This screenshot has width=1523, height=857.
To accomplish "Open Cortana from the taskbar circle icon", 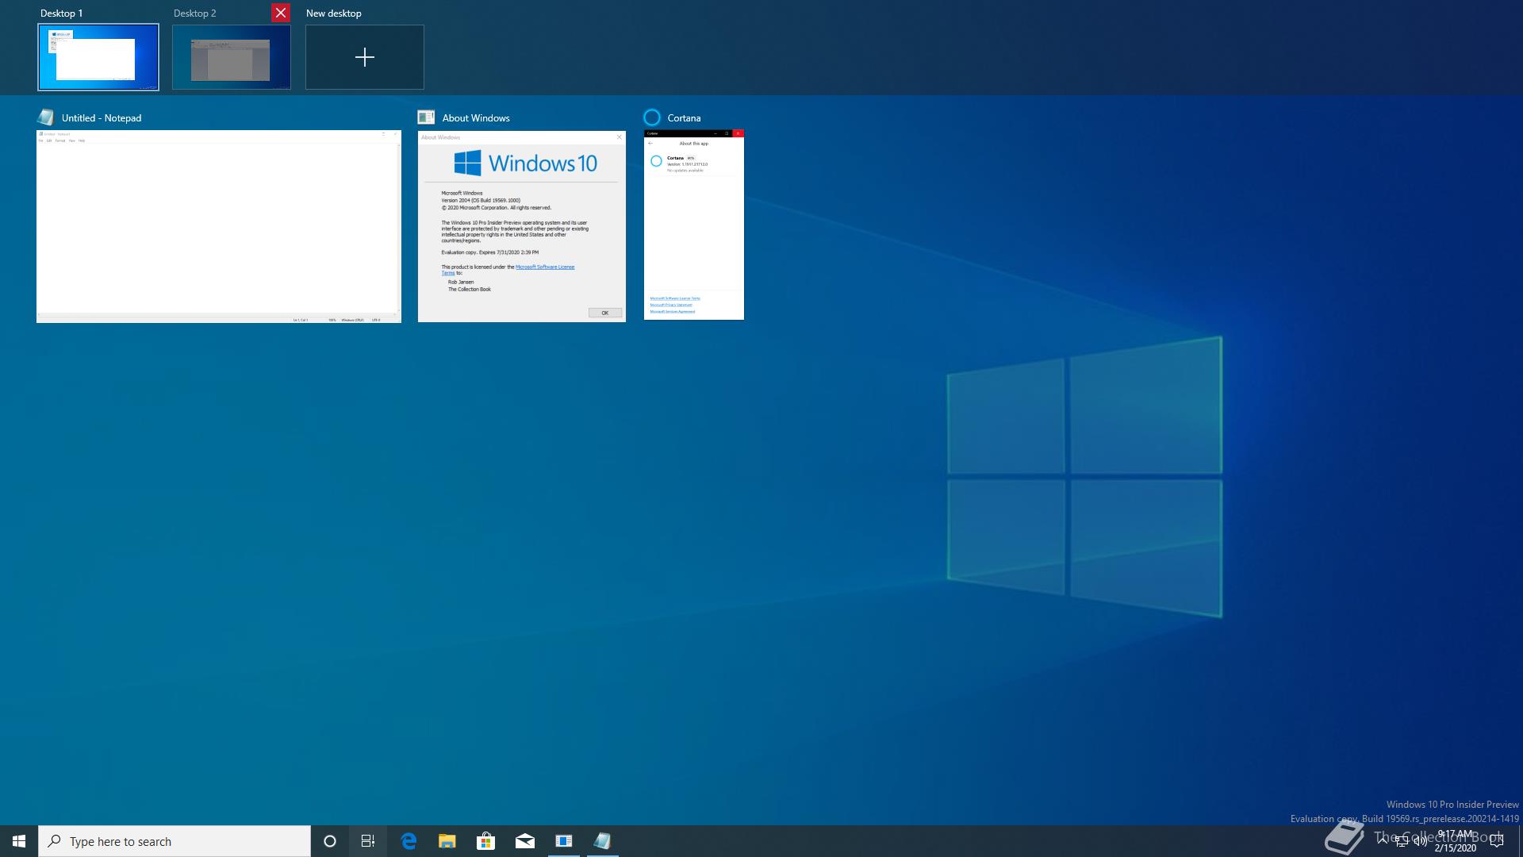I will click(330, 841).
